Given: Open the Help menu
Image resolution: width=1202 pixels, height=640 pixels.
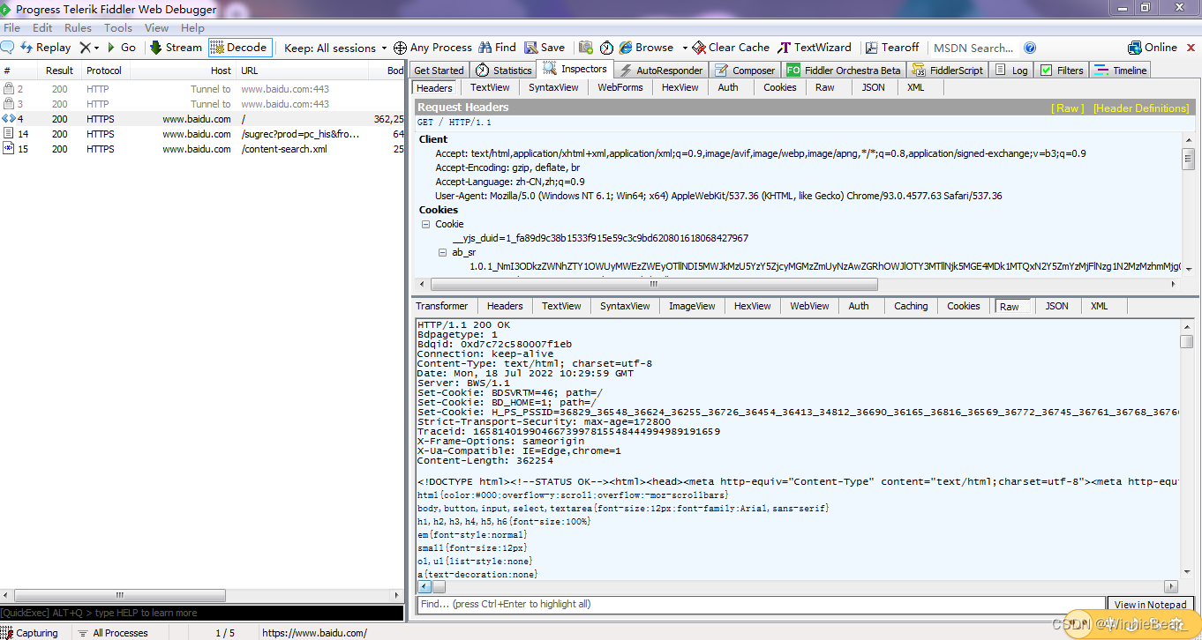Looking at the screenshot, I should (192, 28).
